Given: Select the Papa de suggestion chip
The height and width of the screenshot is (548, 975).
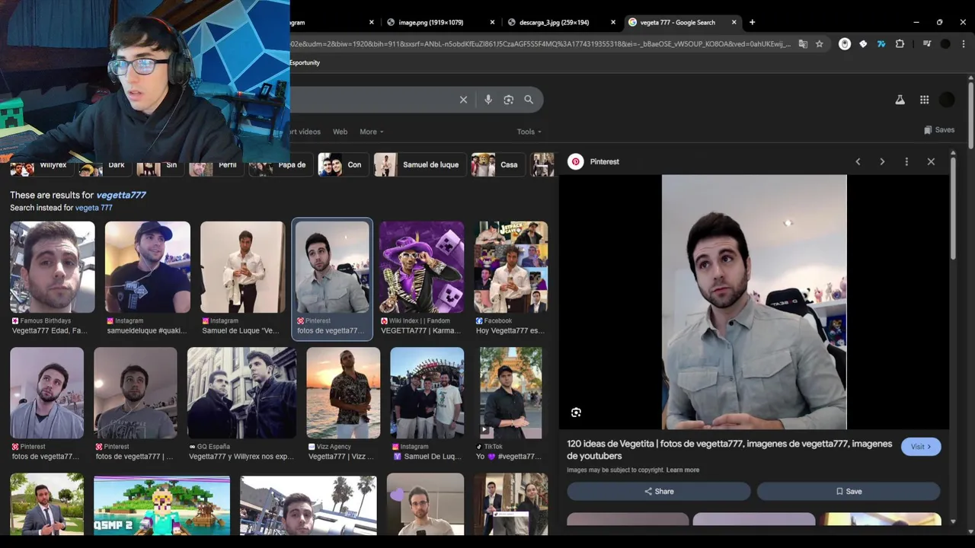Looking at the screenshot, I should click(x=280, y=164).
